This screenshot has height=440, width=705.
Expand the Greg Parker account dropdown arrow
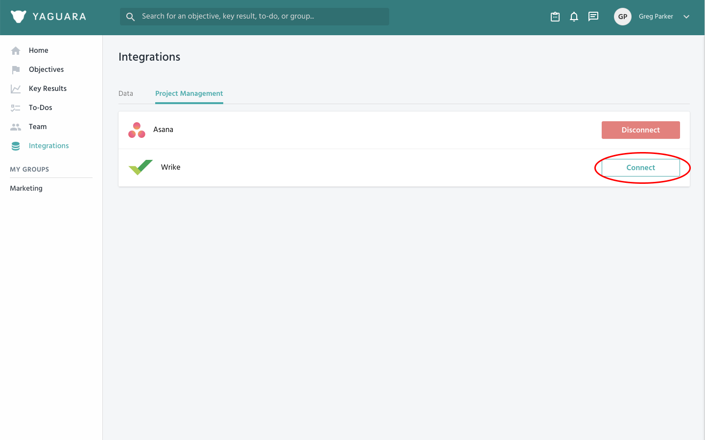tap(686, 17)
